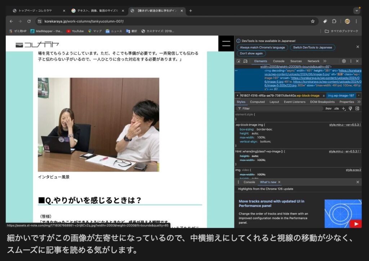This screenshot has width=369, height=261.
Task: Toggle device toolbar emulation mode
Action: pyautogui.click(x=245, y=61)
